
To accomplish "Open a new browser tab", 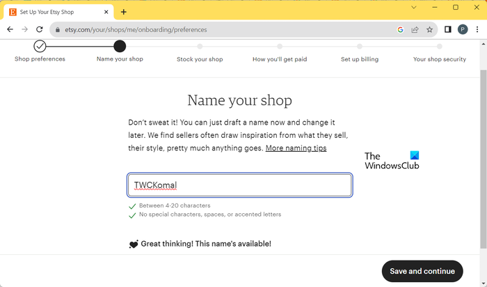I will pyautogui.click(x=124, y=12).
